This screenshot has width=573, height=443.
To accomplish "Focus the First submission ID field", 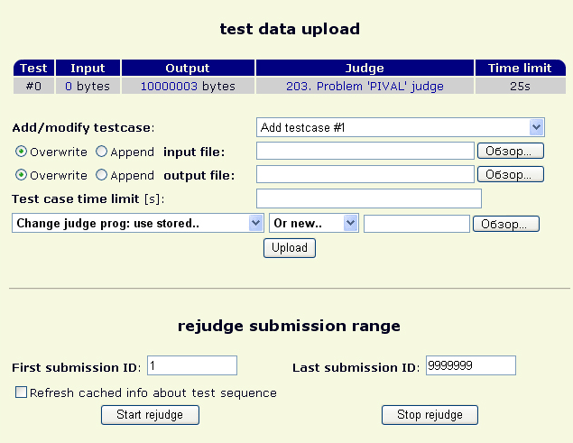I will [x=192, y=365].
